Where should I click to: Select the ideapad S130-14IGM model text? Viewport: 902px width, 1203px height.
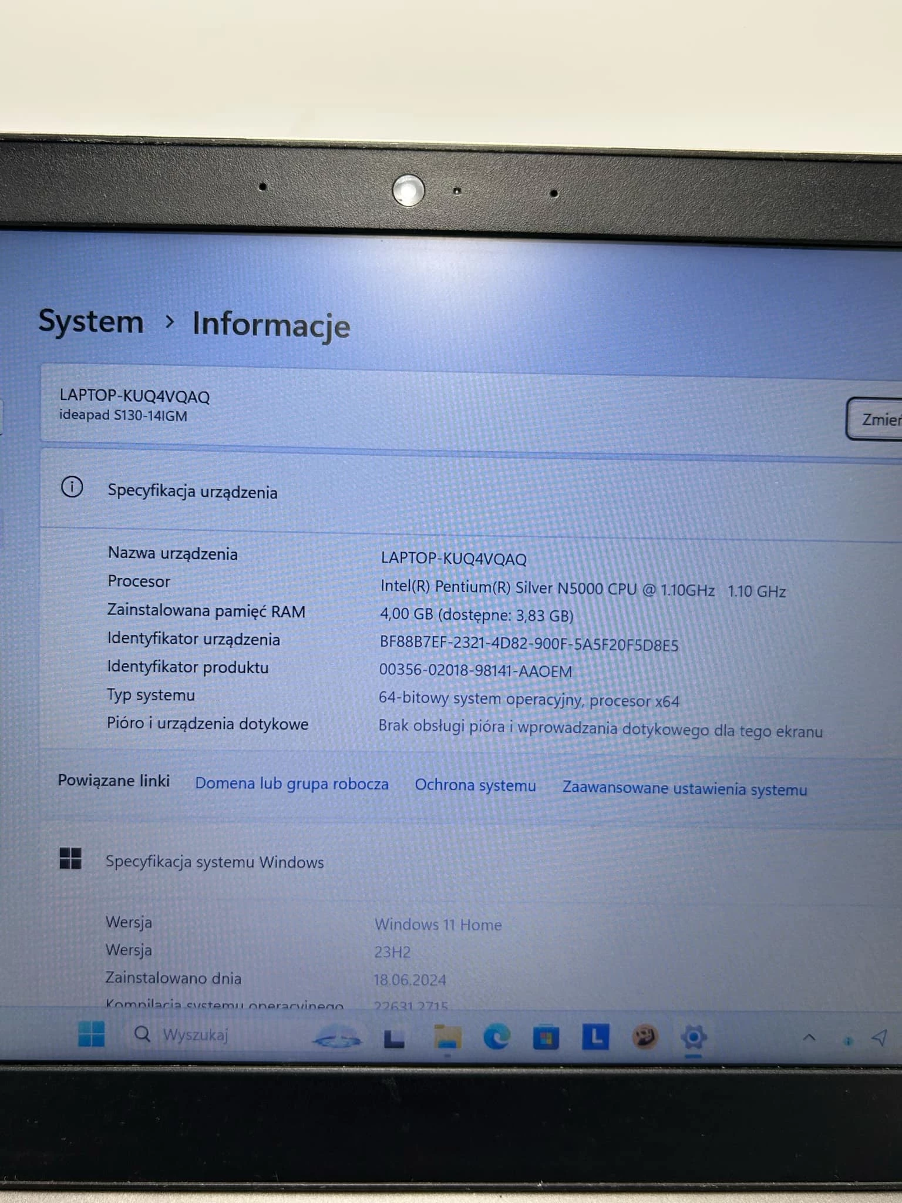[x=123, y=415]
